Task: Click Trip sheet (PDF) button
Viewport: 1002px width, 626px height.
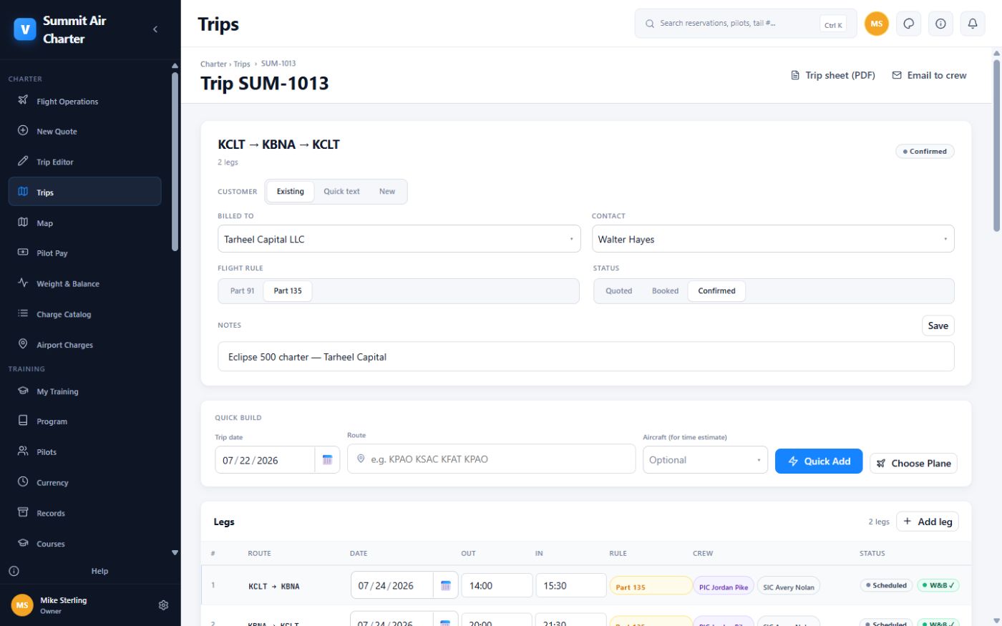Action: [x=832, y=75]
